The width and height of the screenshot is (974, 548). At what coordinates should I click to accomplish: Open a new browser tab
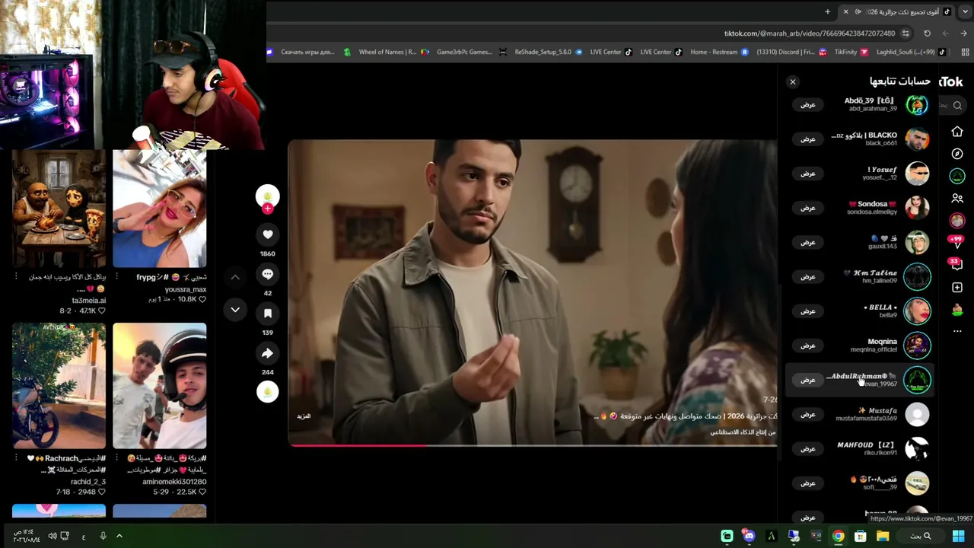tap(827, 11)
